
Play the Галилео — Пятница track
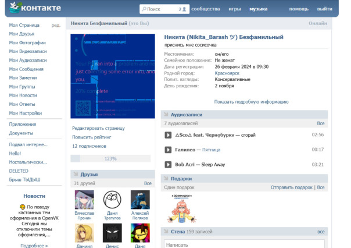click(168, 150)
